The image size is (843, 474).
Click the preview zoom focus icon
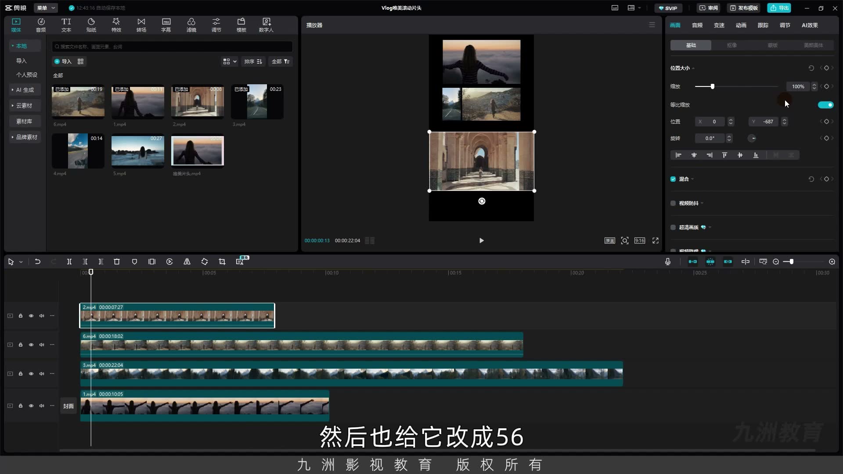click(625, 241)
